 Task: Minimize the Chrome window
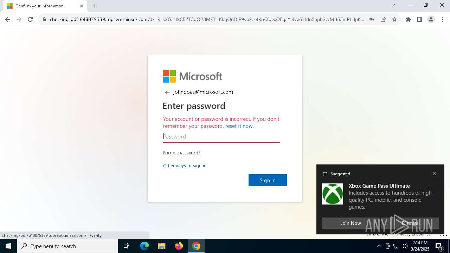pos(410,5)
